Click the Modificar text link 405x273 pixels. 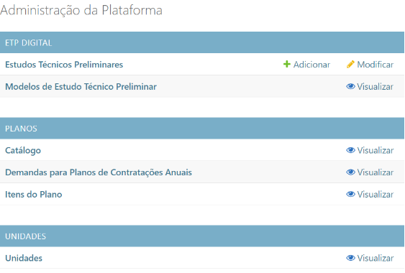[376, 65]
